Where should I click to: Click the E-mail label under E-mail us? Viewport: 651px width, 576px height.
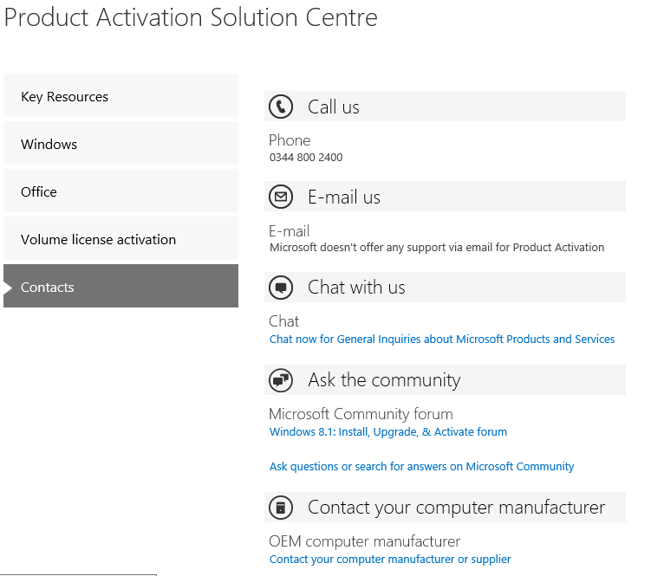pyautogui.click(x=289, y=230)
